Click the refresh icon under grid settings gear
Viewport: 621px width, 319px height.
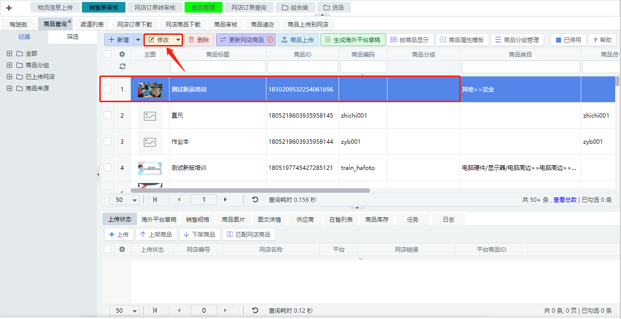[x=122, y=66]
